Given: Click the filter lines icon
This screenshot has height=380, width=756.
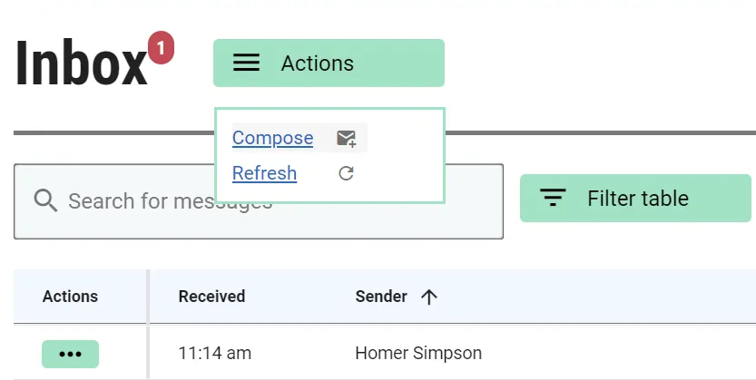Looking at the screenshot, I should tap(553, 199).
